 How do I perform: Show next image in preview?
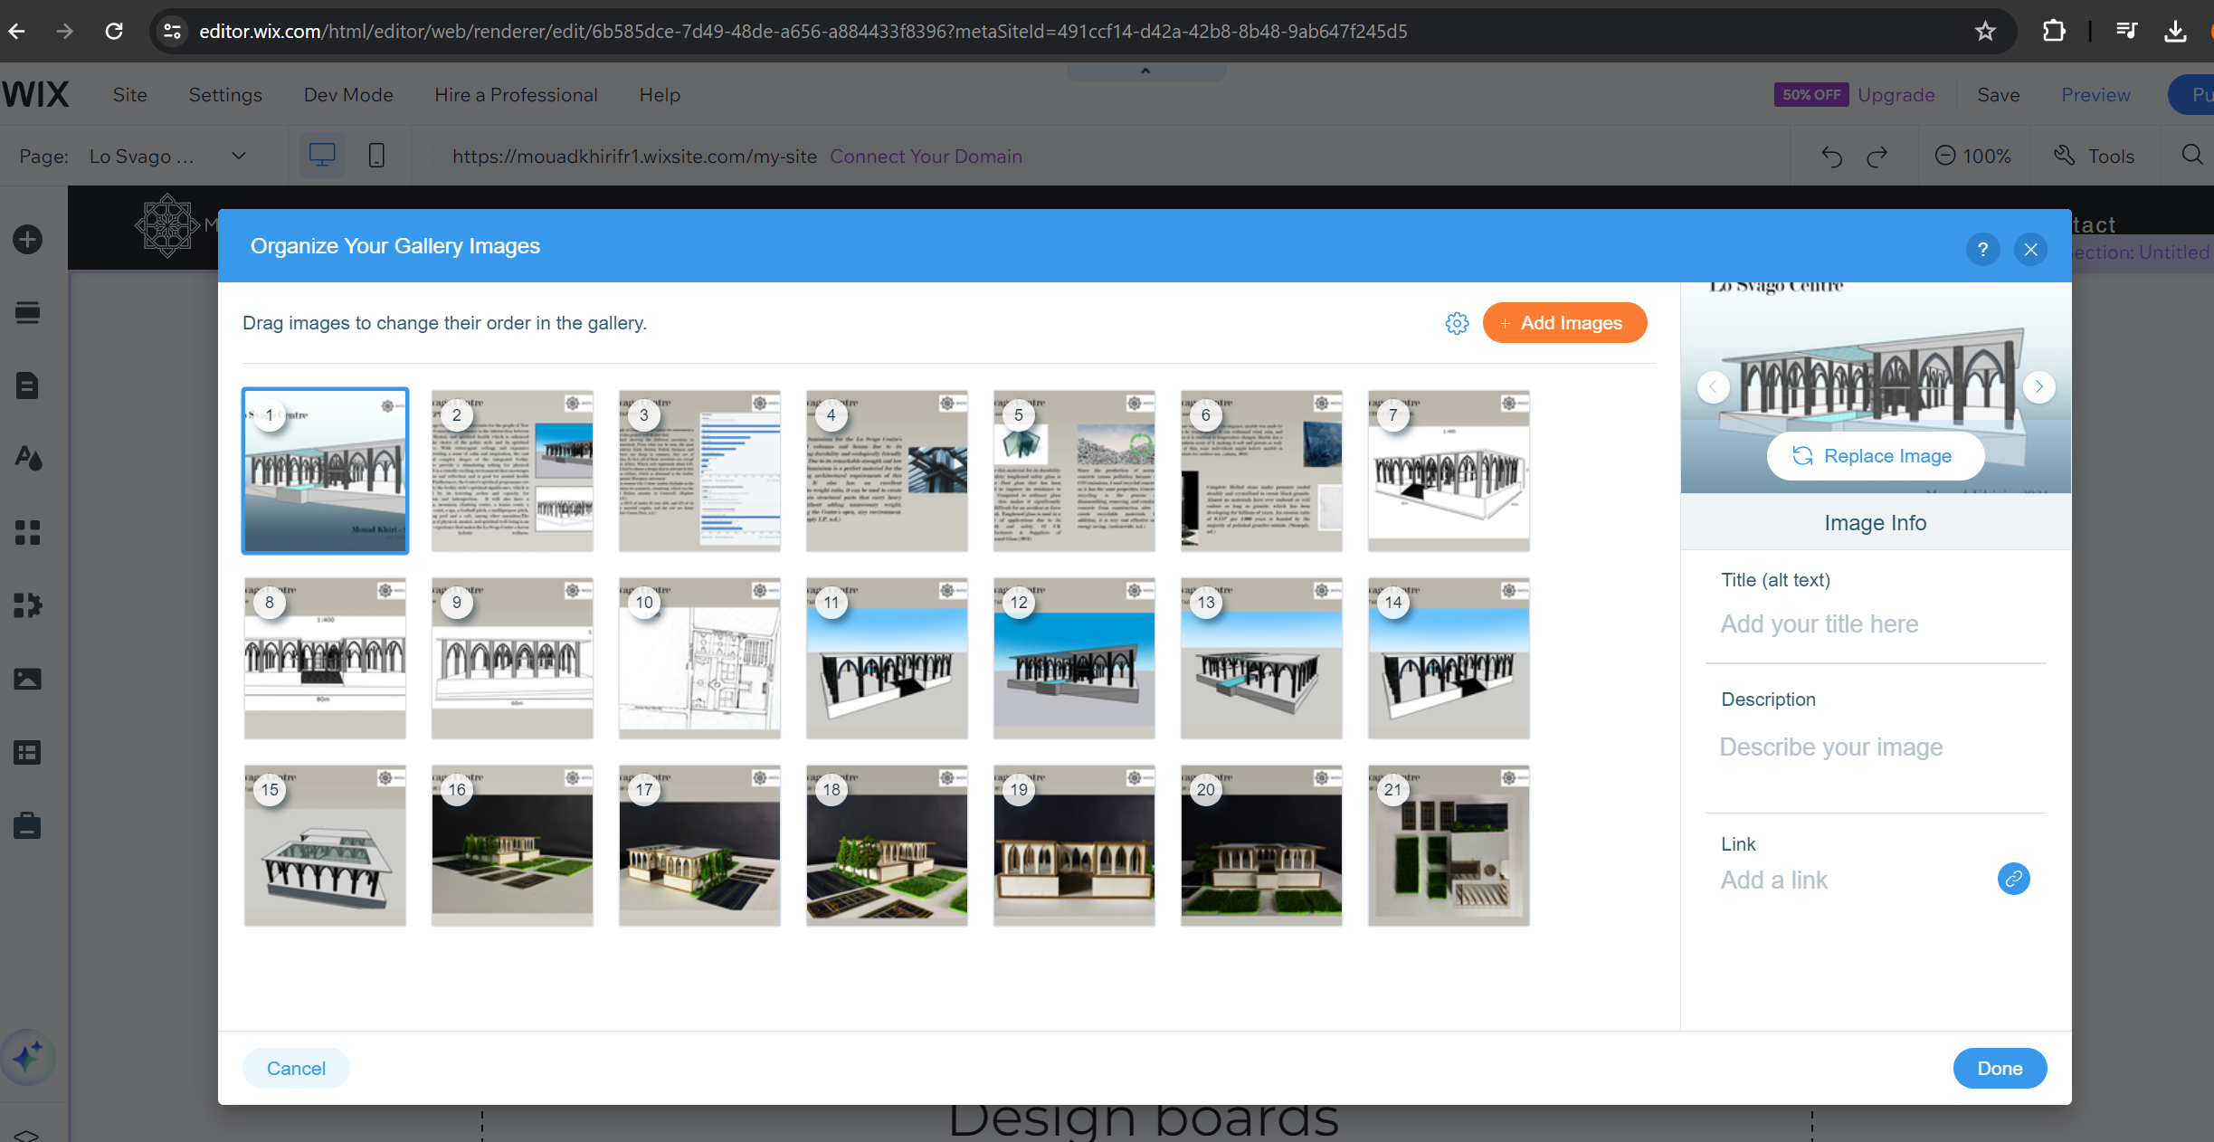click(x=2039, y=387)
